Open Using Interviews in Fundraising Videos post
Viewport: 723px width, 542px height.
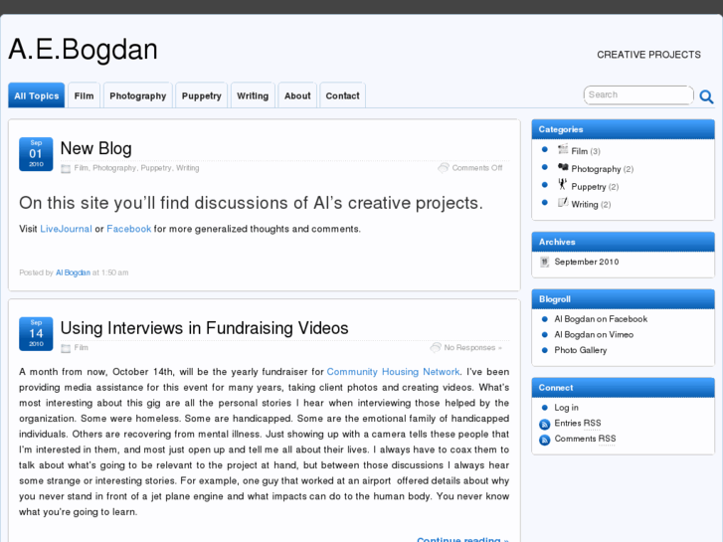tap(204, 328)
